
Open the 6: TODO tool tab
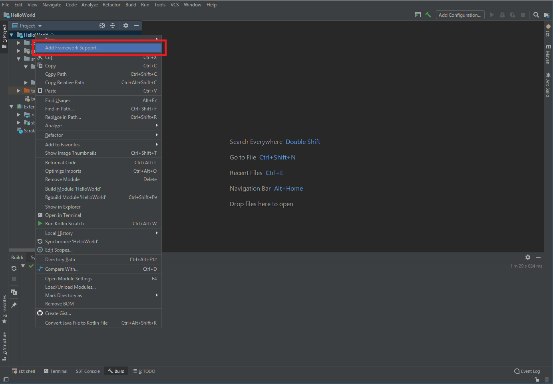coord(144,371)
